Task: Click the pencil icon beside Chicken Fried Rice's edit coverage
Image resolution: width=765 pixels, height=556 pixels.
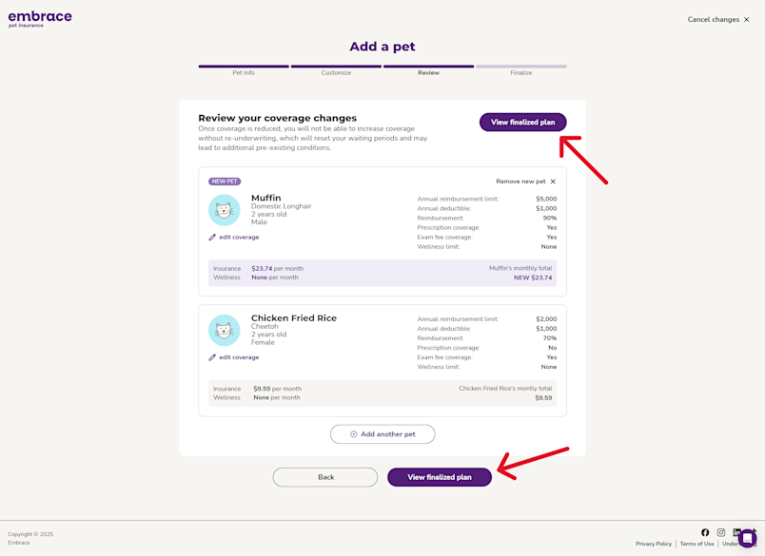Action: point(211,356)
